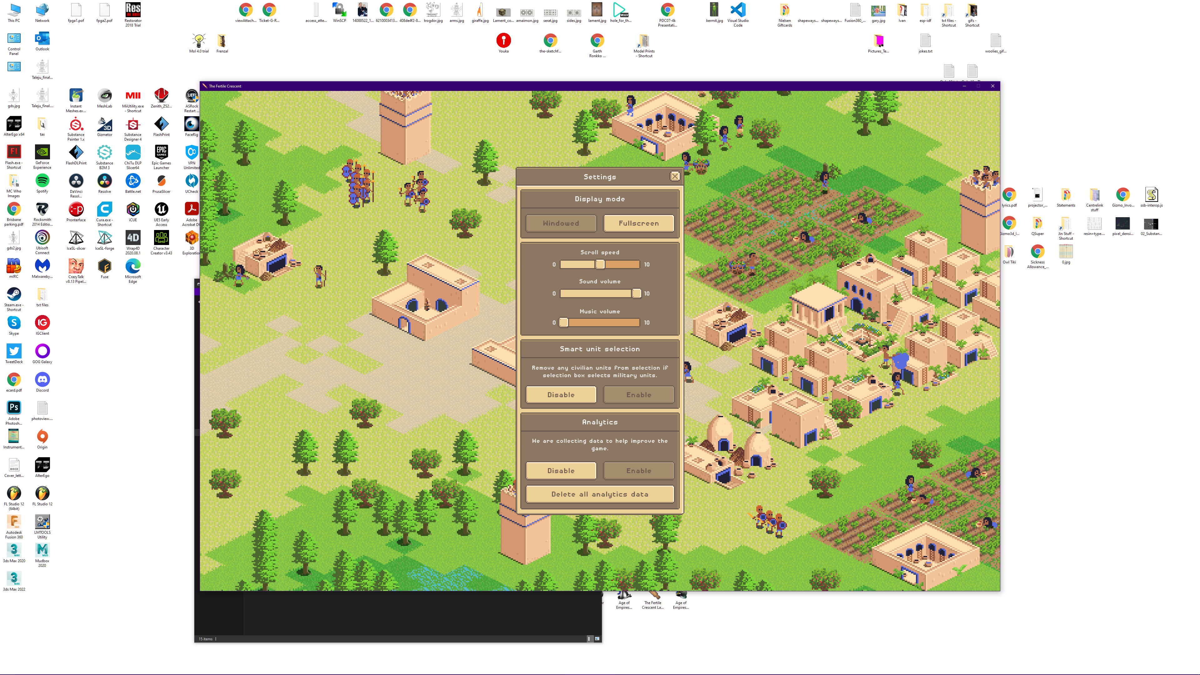Open the Rocksmith 2014 Edition icon
1200x675 pixels.
point(42,214)
